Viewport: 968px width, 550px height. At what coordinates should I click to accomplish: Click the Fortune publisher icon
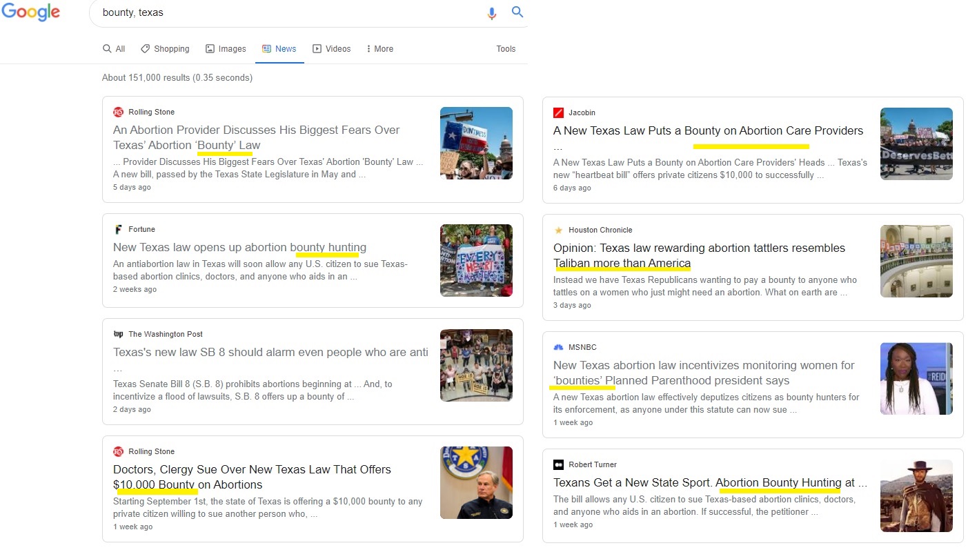tap(118, 229)
